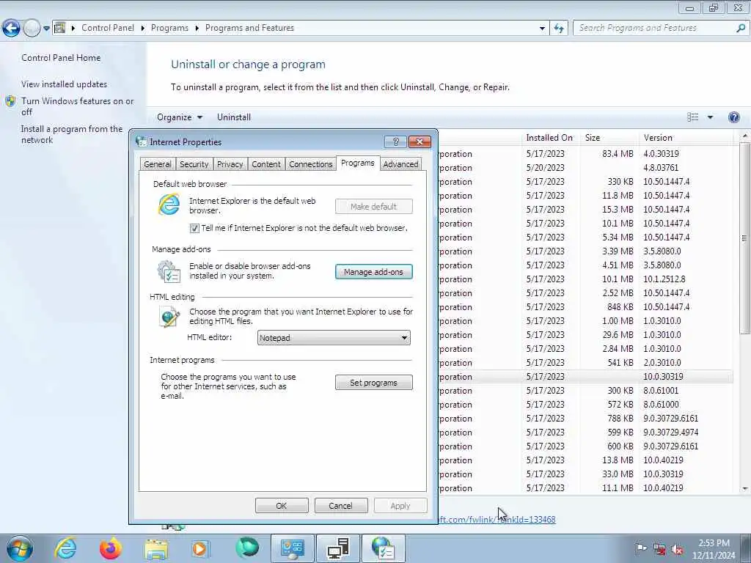
Task: Click the Refresh button in address bar
Action: (x=559, y=29)
